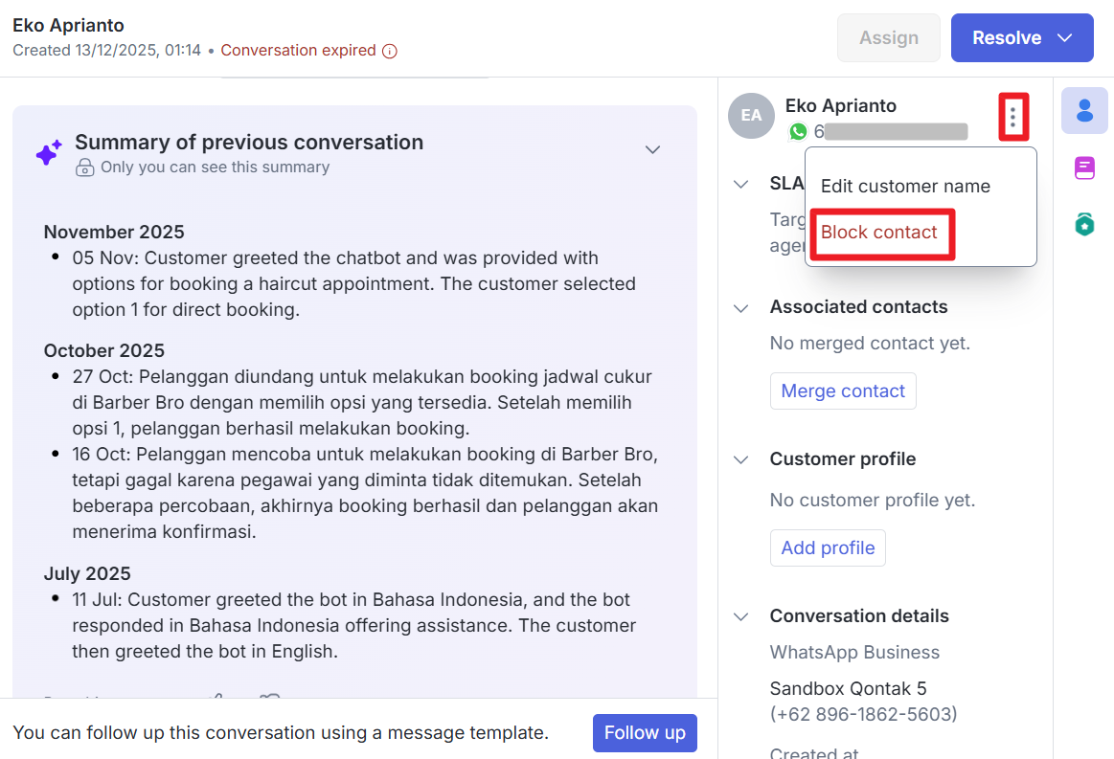
Task: Select Edit customer name from menu
Action: point(905,187)
